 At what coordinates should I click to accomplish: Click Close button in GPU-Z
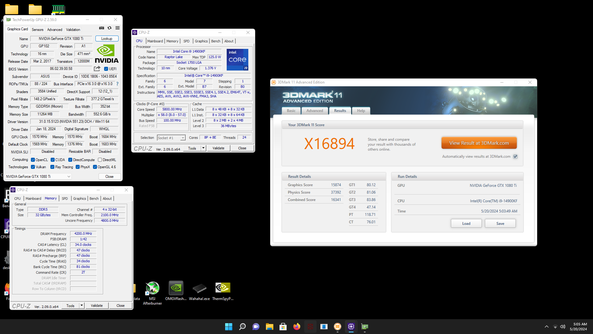109,177
